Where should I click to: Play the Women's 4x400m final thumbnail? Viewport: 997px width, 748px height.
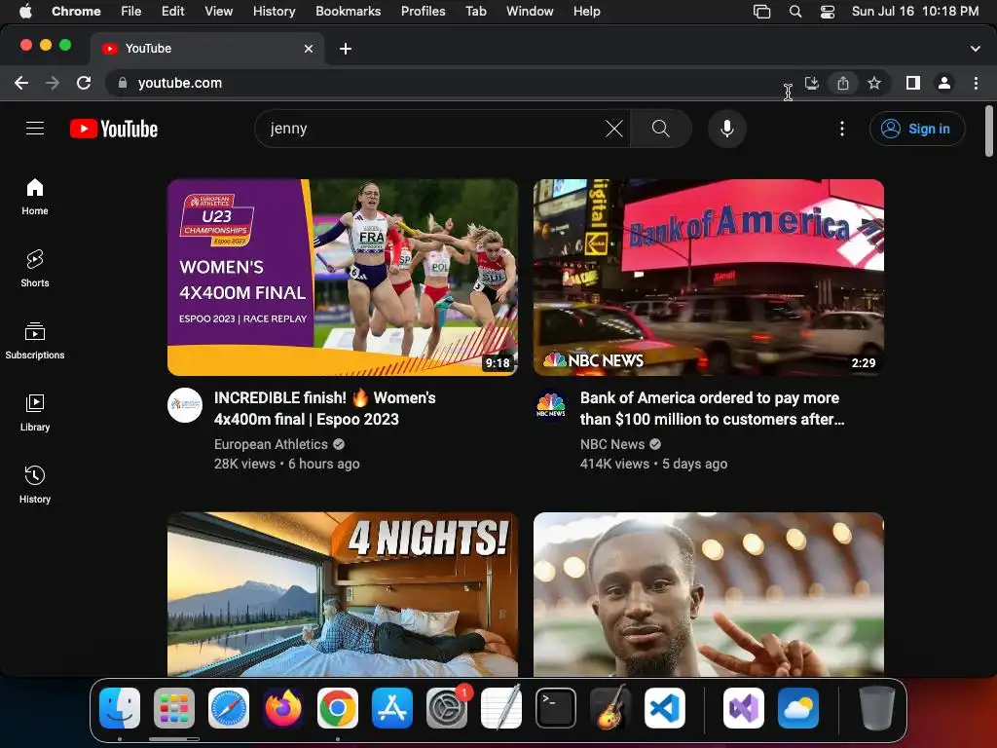(x=343, y=278)
